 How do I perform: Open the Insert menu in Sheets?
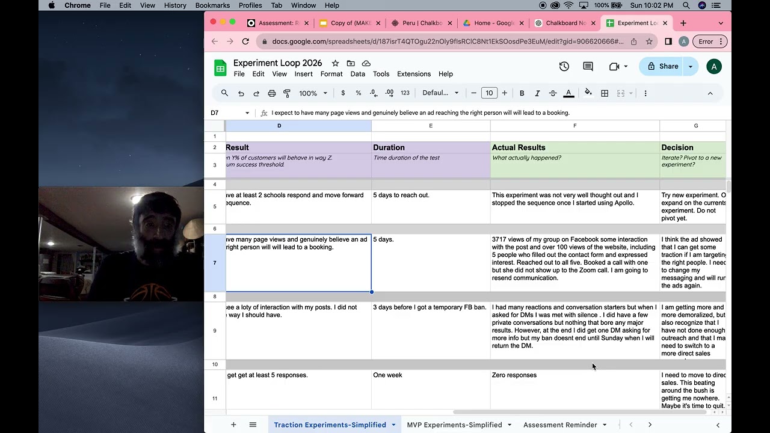click(303, 74)
